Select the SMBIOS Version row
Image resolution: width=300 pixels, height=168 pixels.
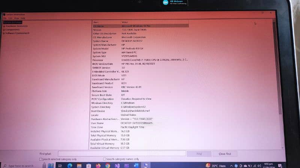[x=141, y=68]
